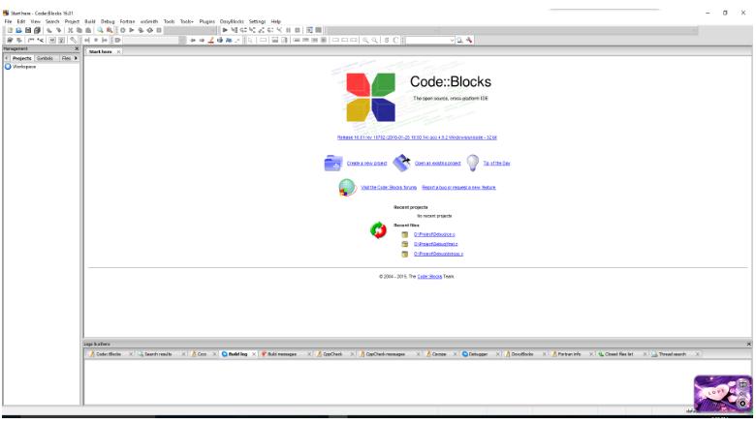
Task: Click the Debug / Continue arrow icon
Action: coord(225,30)
